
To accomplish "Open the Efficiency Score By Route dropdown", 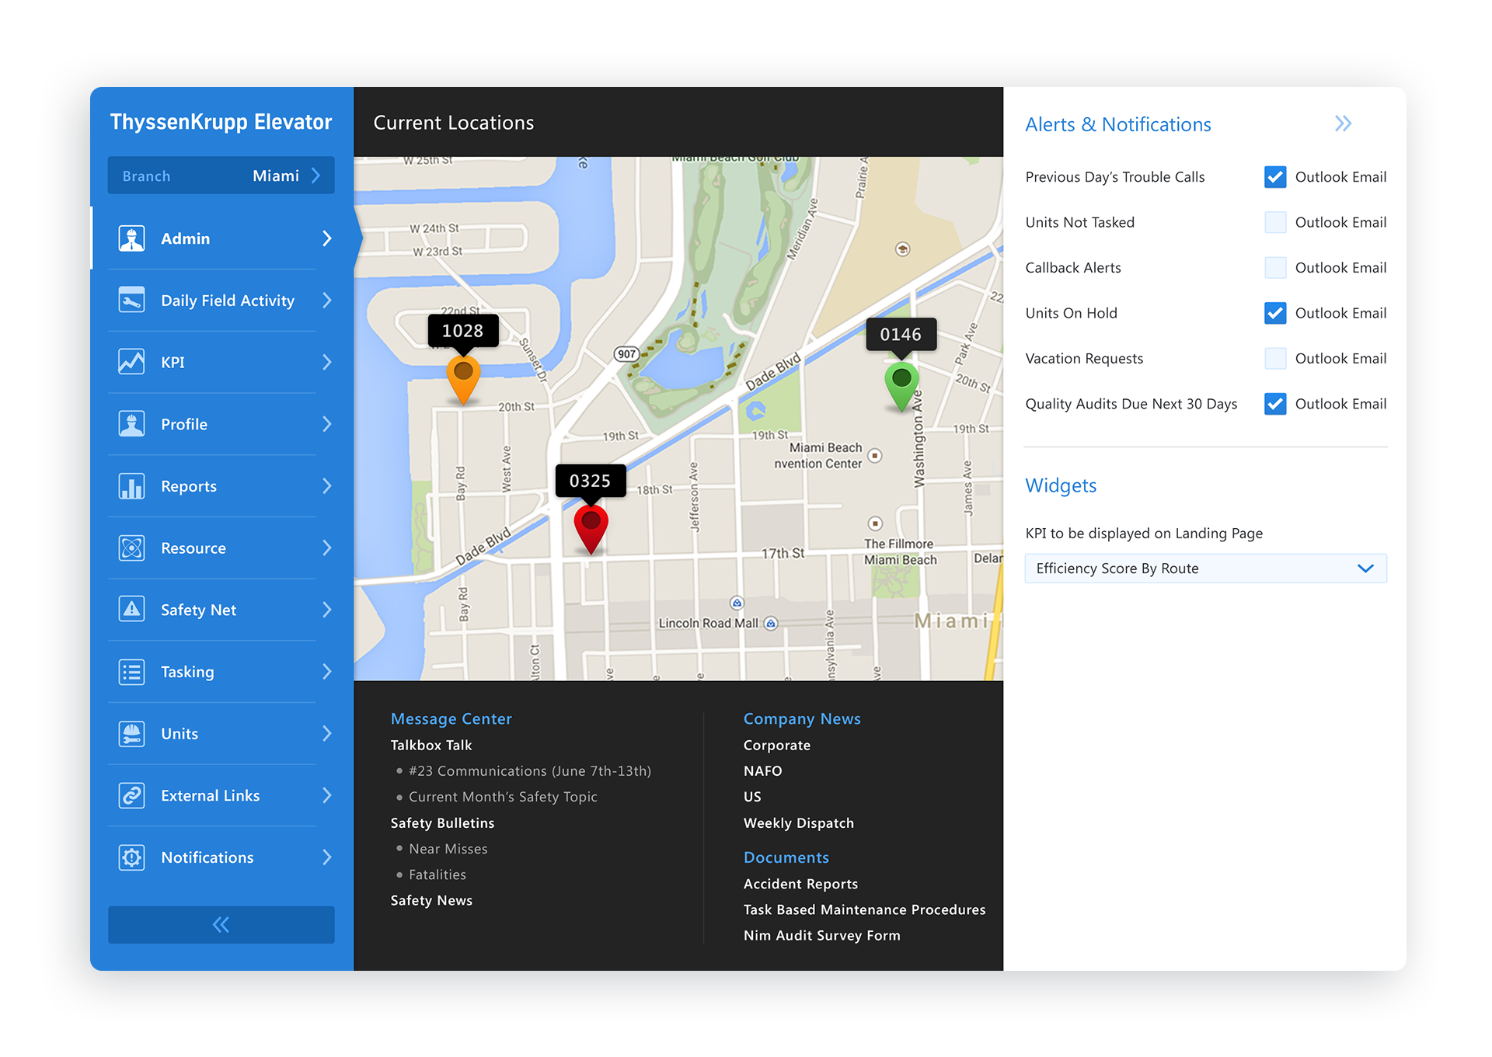I will point(1205,568).
